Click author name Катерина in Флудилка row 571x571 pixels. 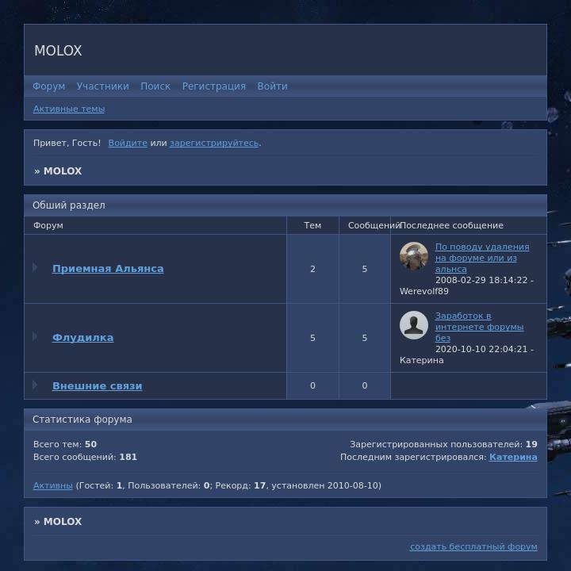[x=421, y=360]
